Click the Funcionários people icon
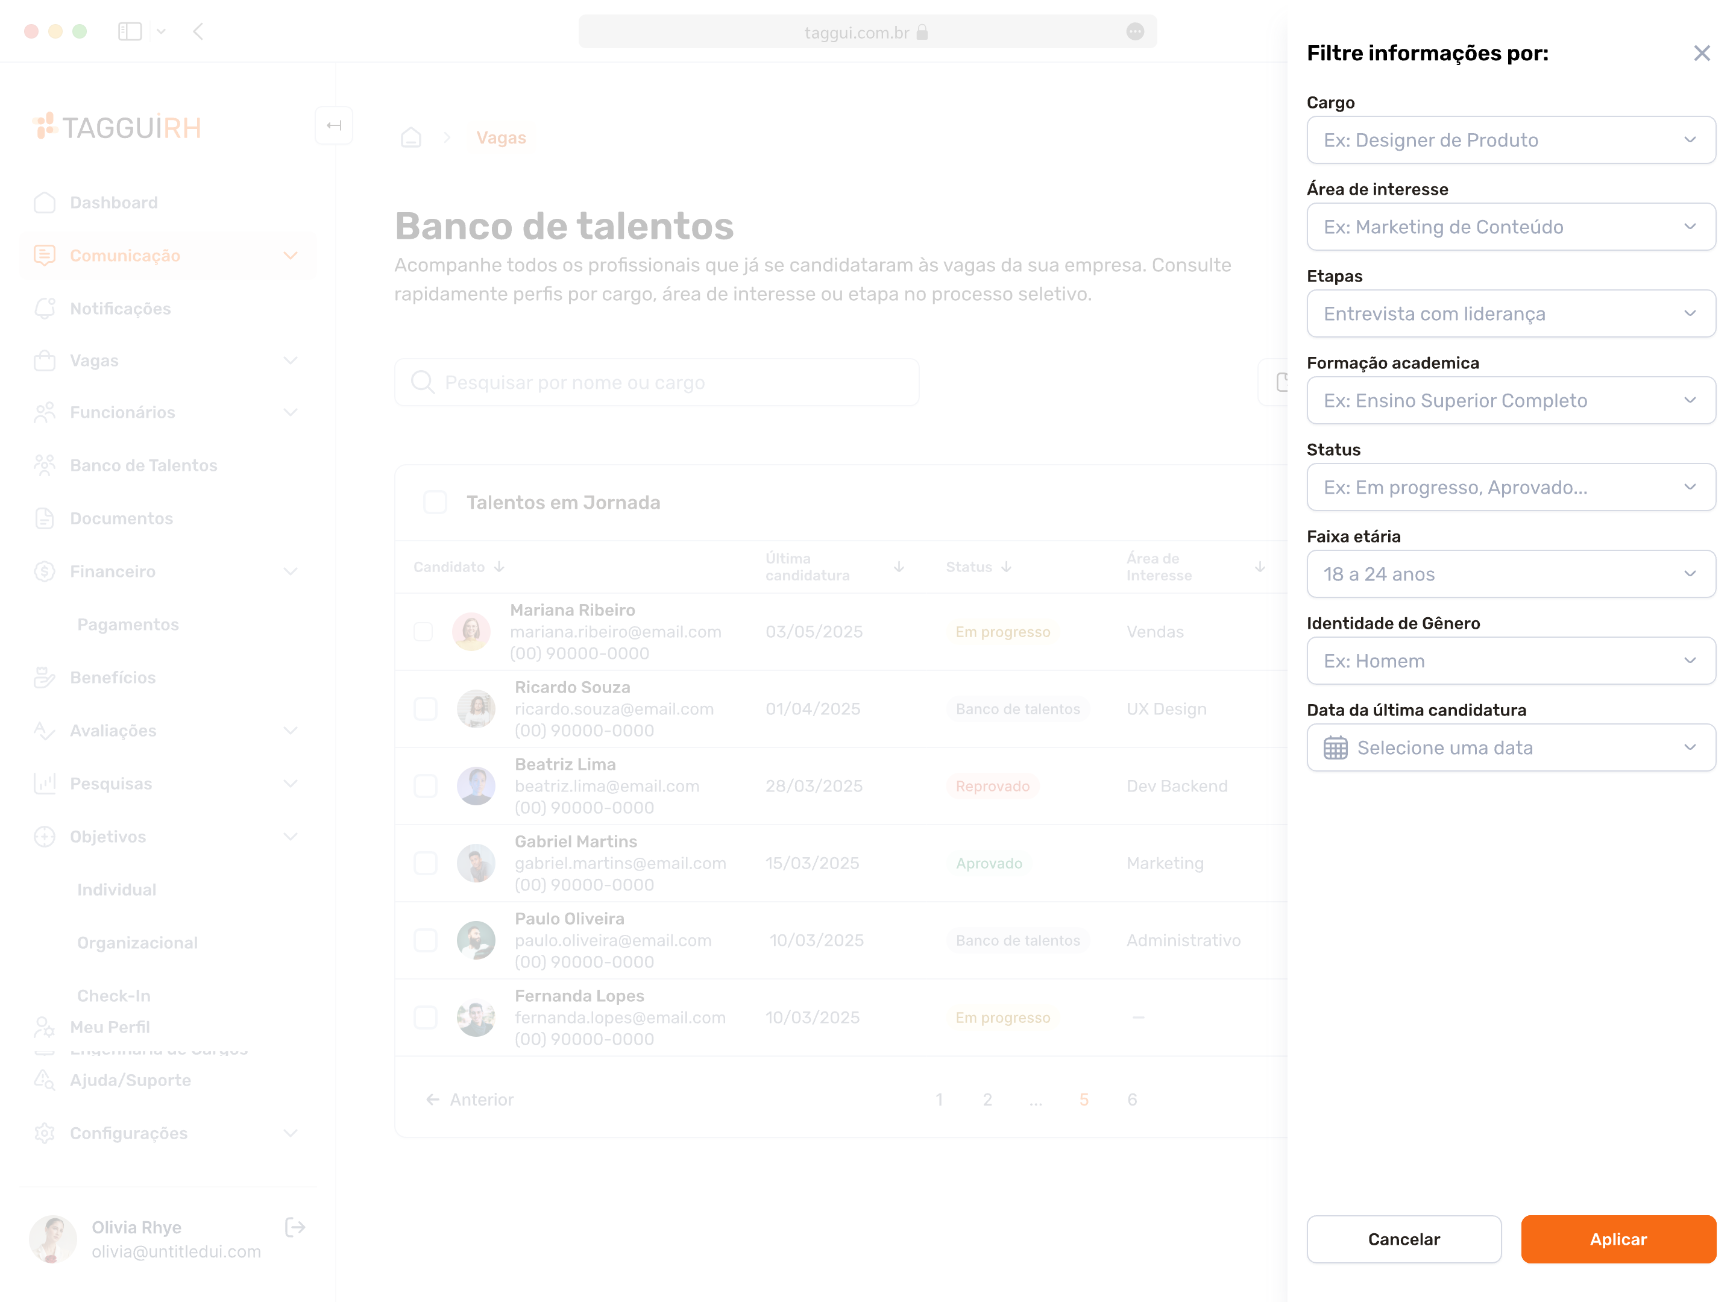 [x=45, y=412]
